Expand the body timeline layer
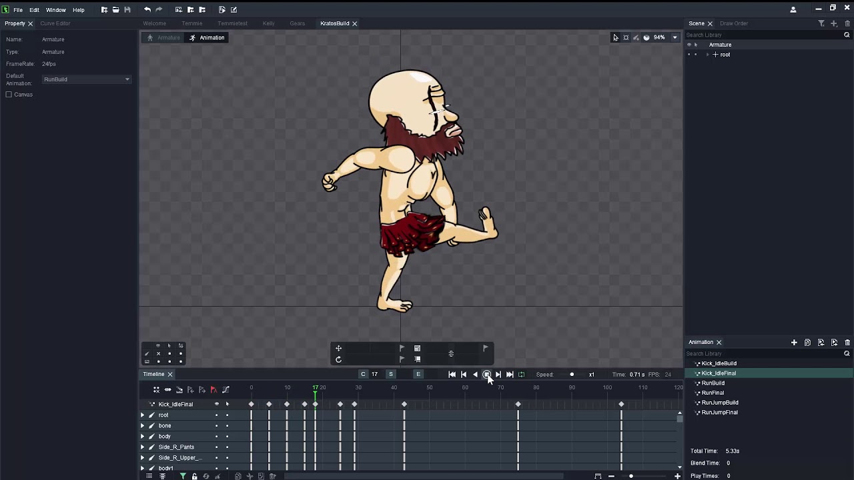Image resolution: width=854 pixels, height=480 pixels. [x=142, y=437]
